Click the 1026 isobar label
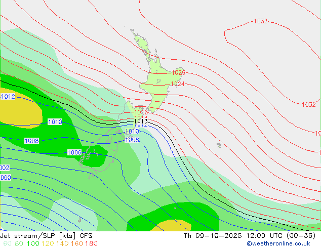Image resolution: width=321 pixels, height=248 pixels. 178,73
